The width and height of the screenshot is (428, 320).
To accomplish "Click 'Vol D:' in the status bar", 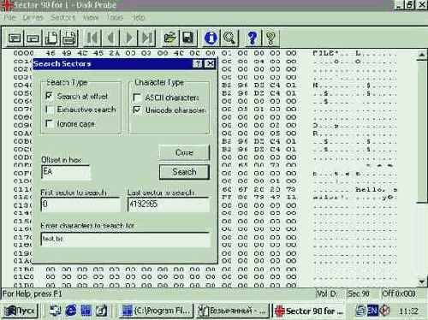I will pyautogui.click(x=327, y=293).
